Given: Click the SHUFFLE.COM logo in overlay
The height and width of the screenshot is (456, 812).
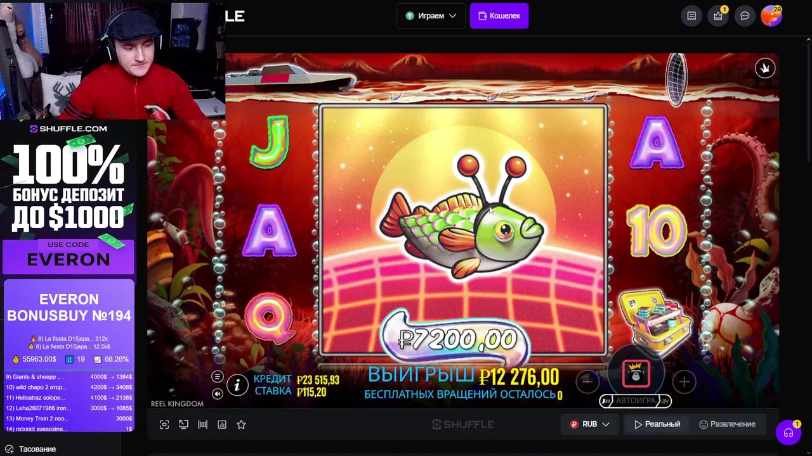Looking at the screenshot, I should pos(69,129).
